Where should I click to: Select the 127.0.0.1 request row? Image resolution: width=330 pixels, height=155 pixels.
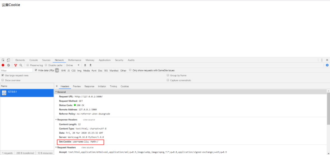pos(27,93)
